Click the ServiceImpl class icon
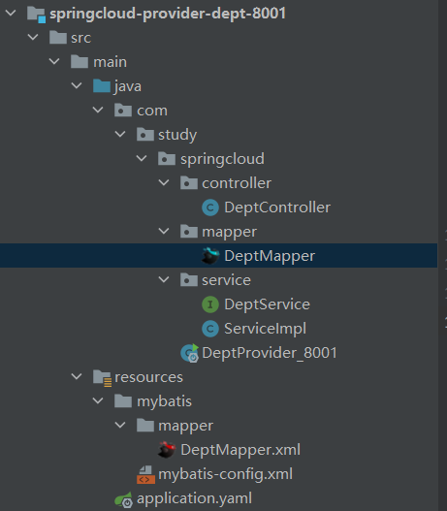 210,329
